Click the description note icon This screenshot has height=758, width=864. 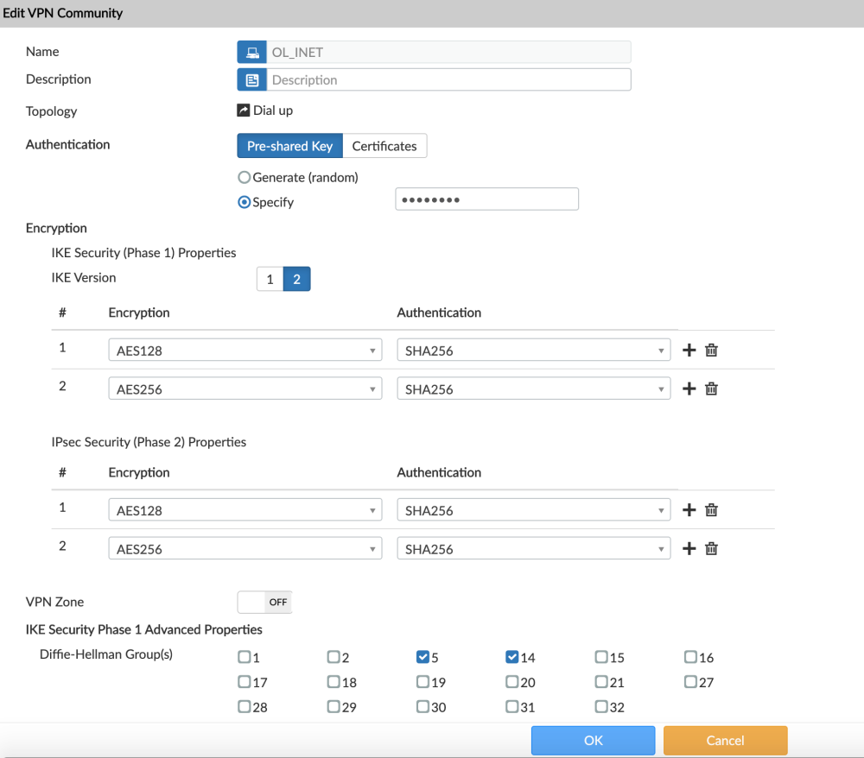click(251, 79)
